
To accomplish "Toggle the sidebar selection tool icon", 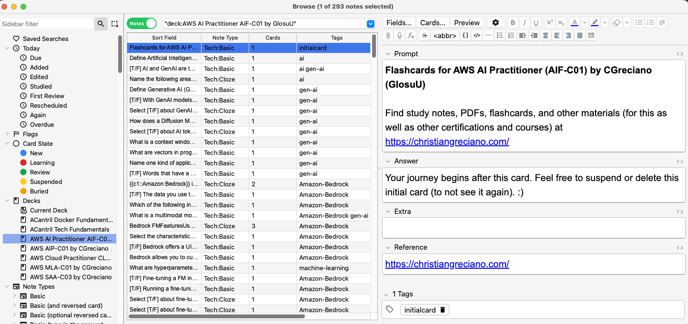I will 115,24.
